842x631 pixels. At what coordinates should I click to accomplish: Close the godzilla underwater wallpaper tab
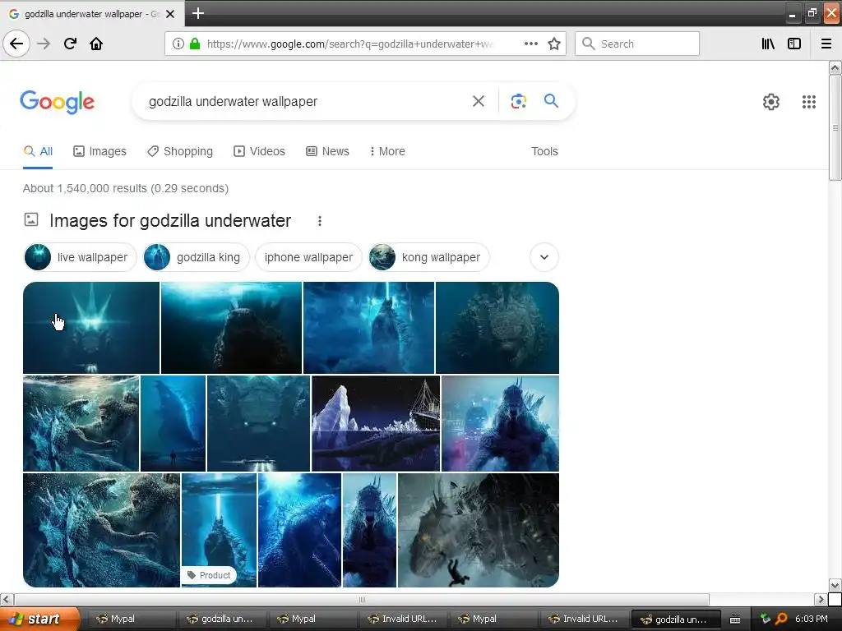tap(170, 14)
